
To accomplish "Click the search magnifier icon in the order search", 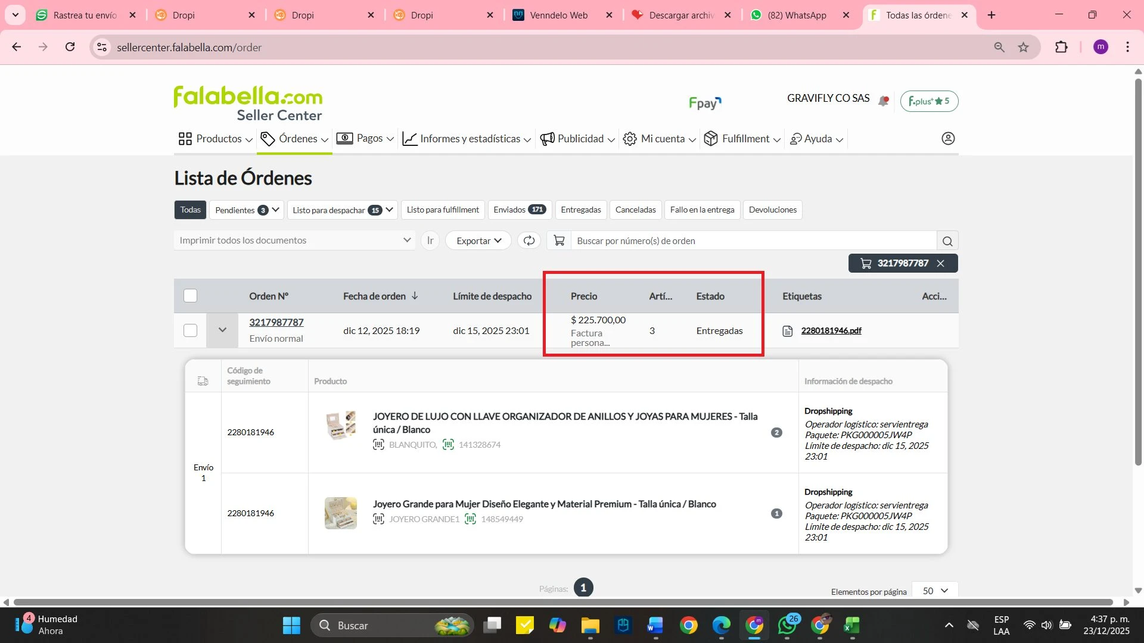I will (x=947, y=241).
